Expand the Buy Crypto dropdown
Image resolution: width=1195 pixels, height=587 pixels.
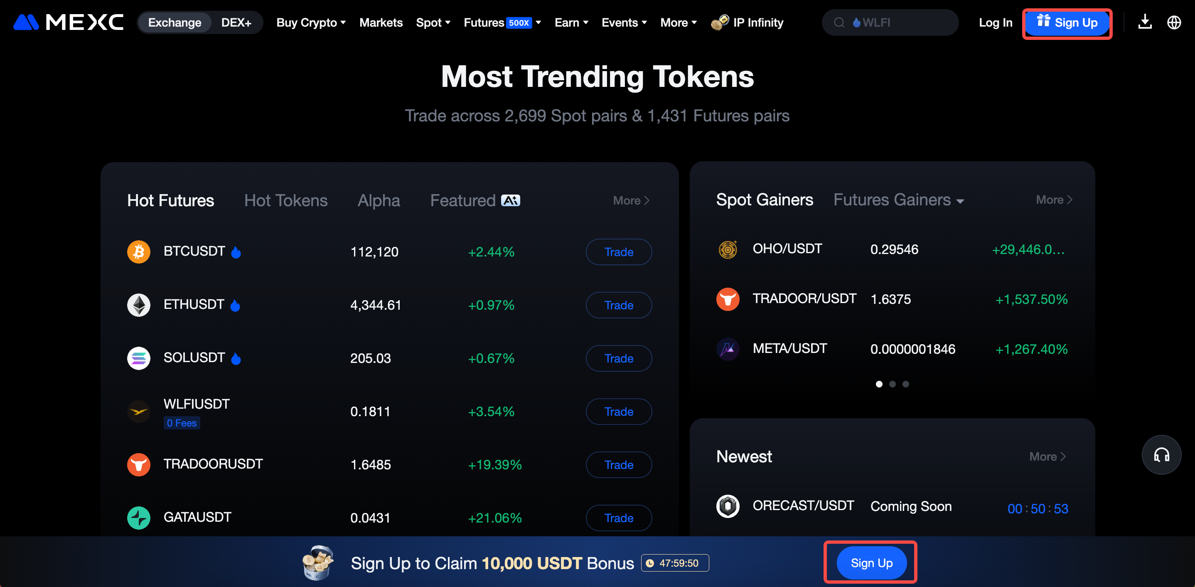[x=311, y=22]
